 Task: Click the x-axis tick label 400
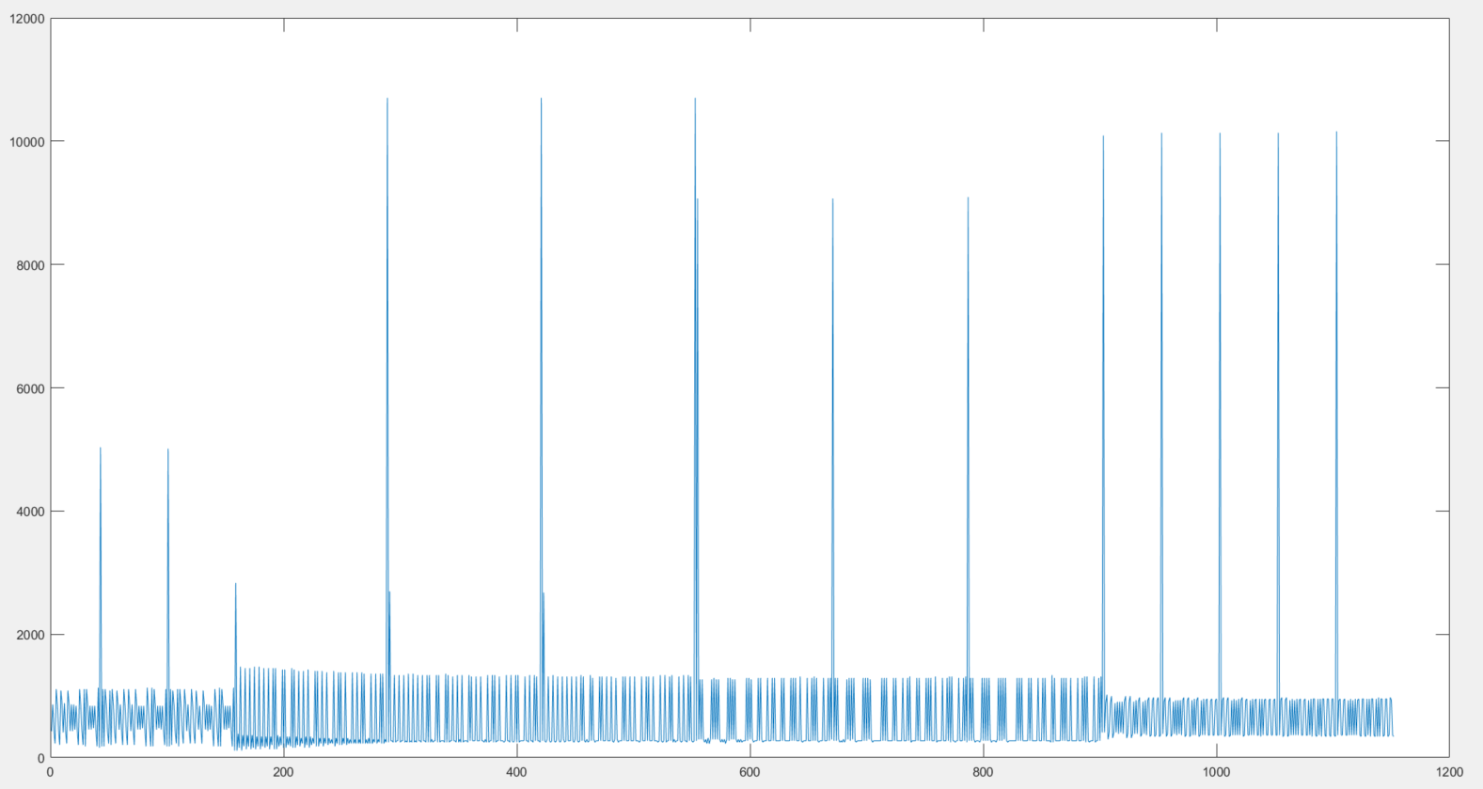[x=516, y=772]
